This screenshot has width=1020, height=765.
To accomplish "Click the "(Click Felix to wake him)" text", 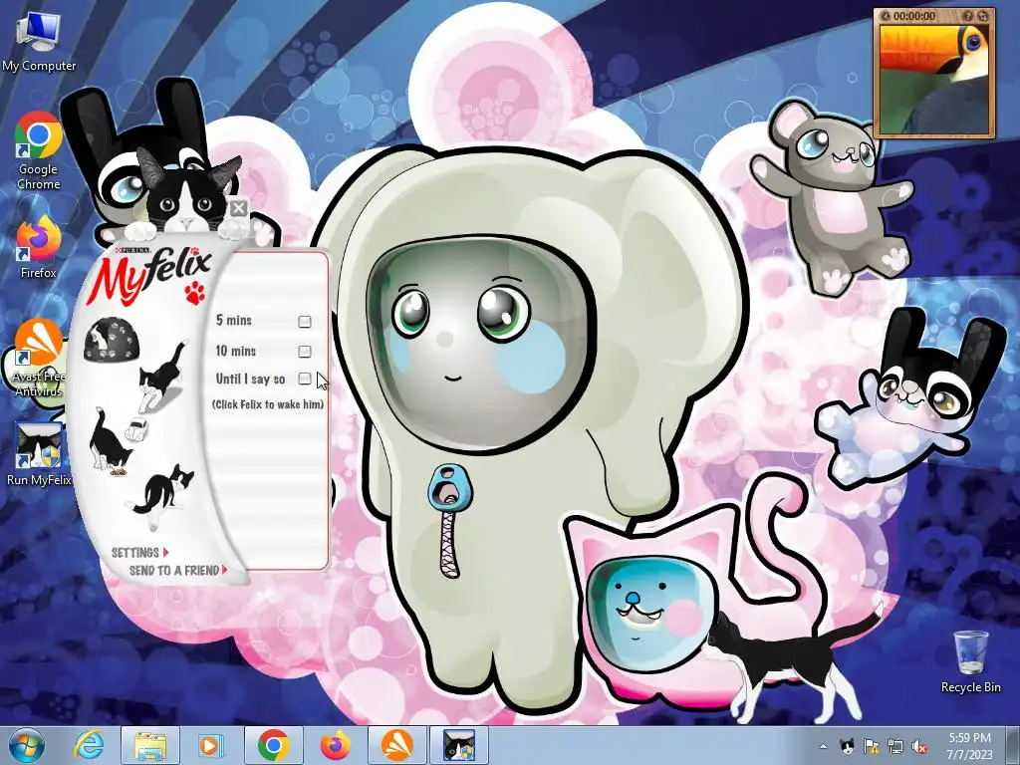I will click(267, 404).
